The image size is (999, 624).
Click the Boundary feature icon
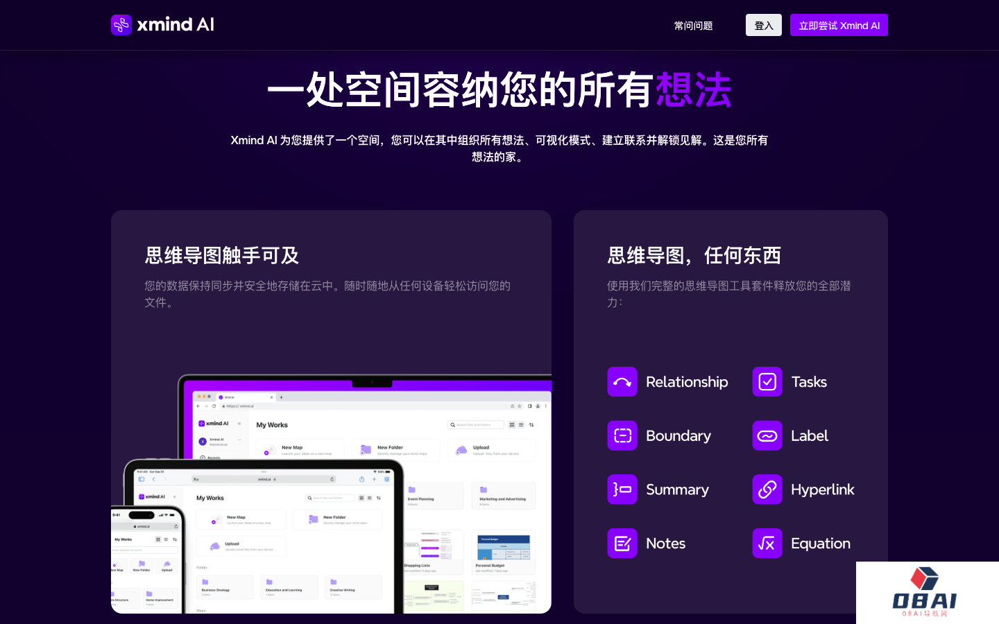coord(622,435)
